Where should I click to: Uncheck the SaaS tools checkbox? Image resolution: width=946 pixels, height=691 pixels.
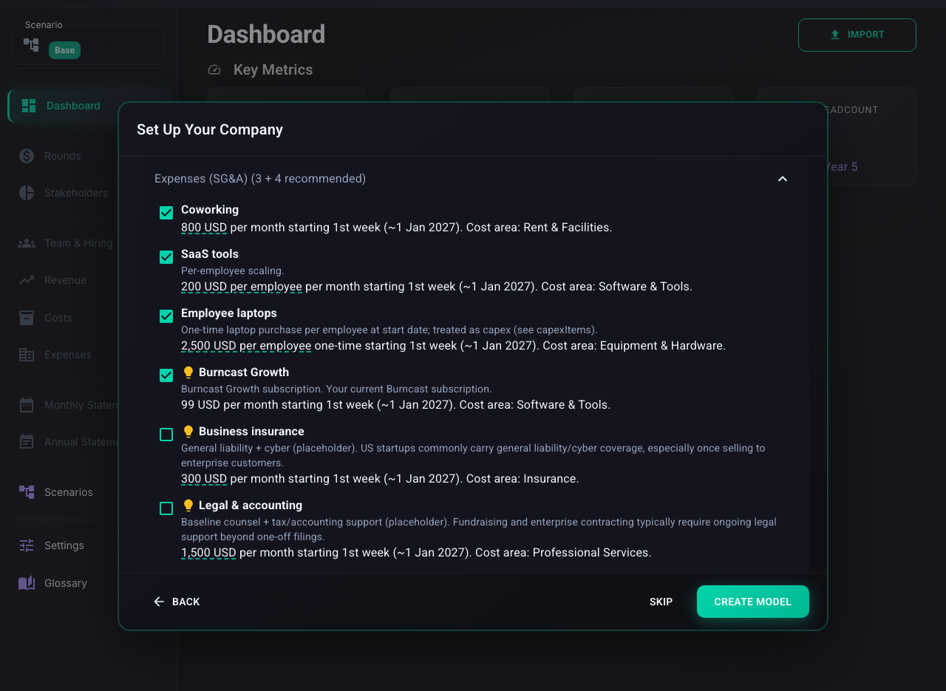[x=166, y=257]
